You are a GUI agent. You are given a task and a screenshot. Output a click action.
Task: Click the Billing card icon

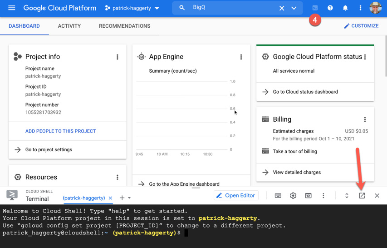(265, 119)
